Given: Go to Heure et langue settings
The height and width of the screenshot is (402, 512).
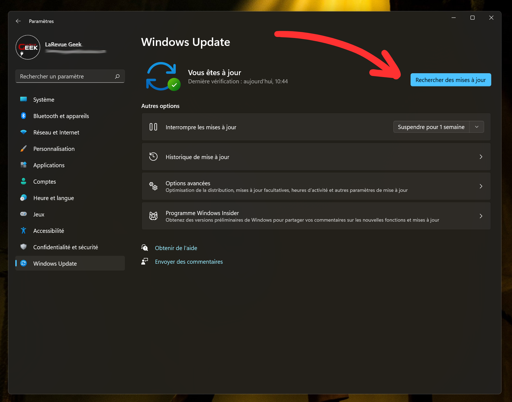Looking at the screenshot, I should [x=54, y=198].
